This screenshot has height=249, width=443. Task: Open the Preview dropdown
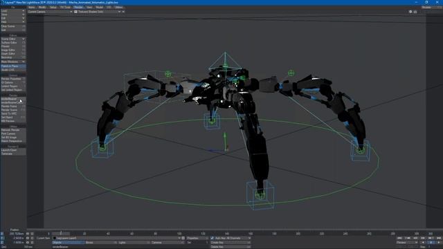(407, 243)
